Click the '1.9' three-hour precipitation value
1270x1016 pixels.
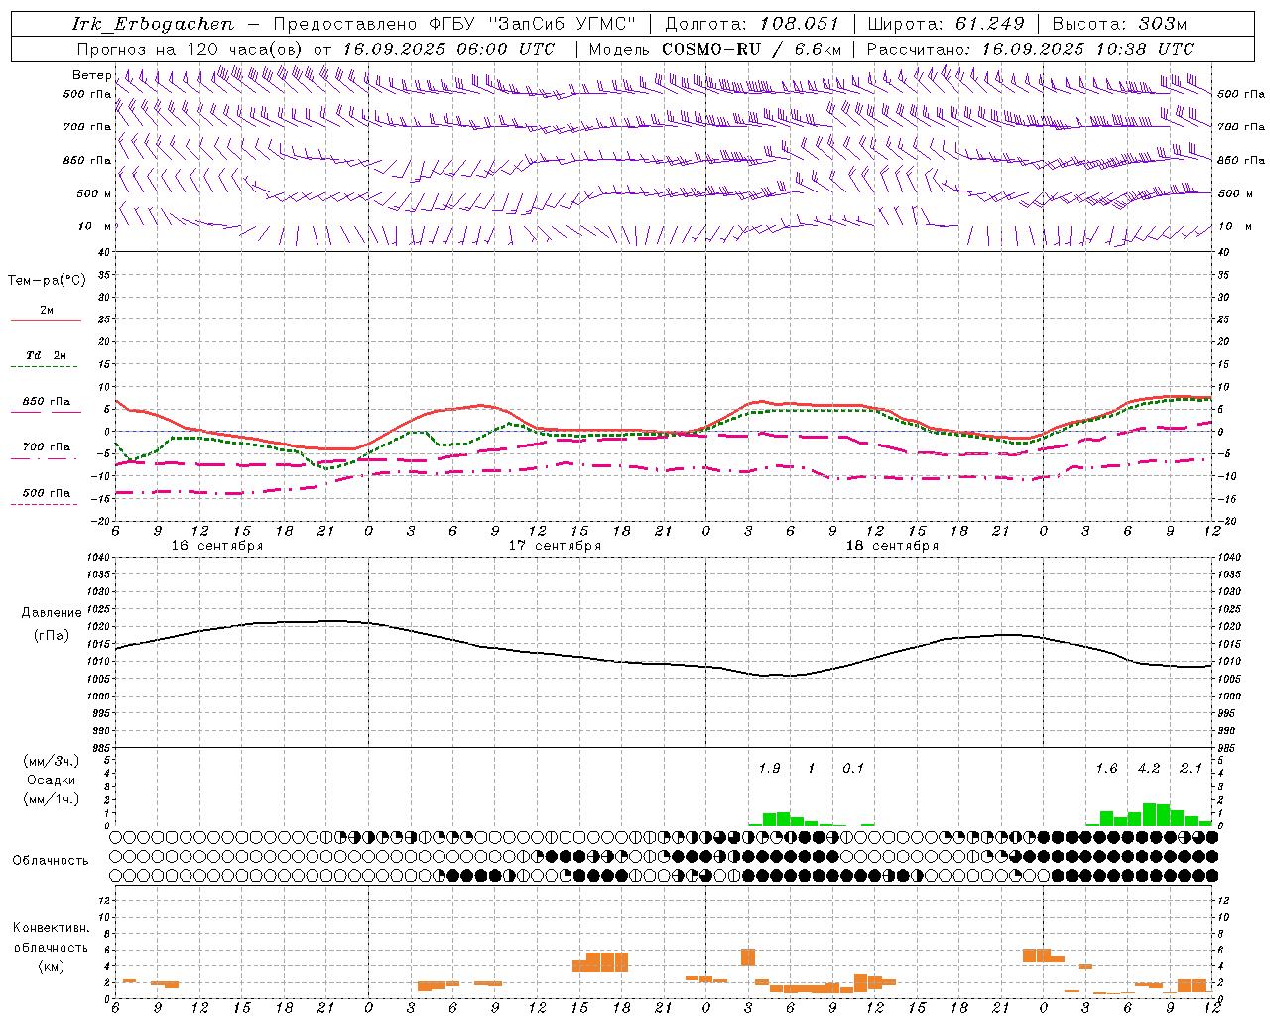tap(769, 769)
